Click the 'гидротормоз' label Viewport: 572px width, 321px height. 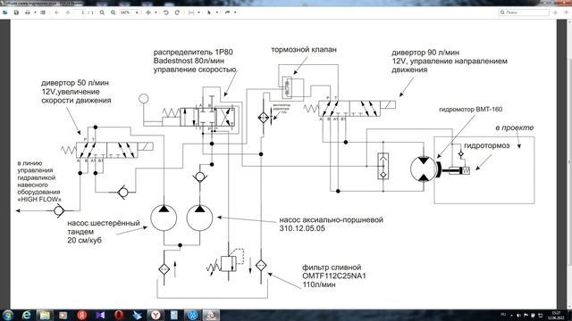pos(486,145)
